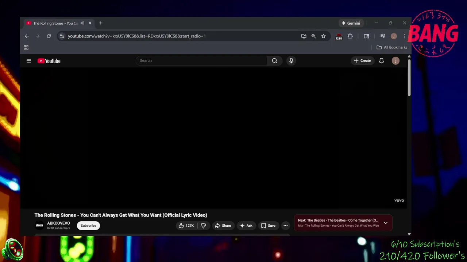Open ABKCOVEVO channel avatar
This screenshot has height=262, width=467.
(39, 226)
